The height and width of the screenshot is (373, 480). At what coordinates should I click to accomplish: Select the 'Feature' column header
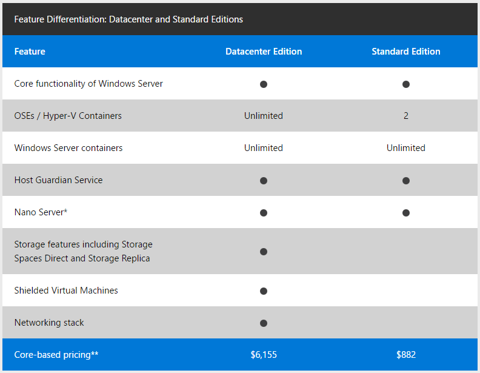[30, 52]
